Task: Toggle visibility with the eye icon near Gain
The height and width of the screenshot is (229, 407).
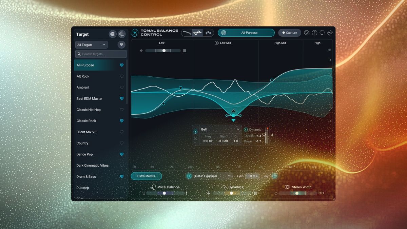Action: 274,176
